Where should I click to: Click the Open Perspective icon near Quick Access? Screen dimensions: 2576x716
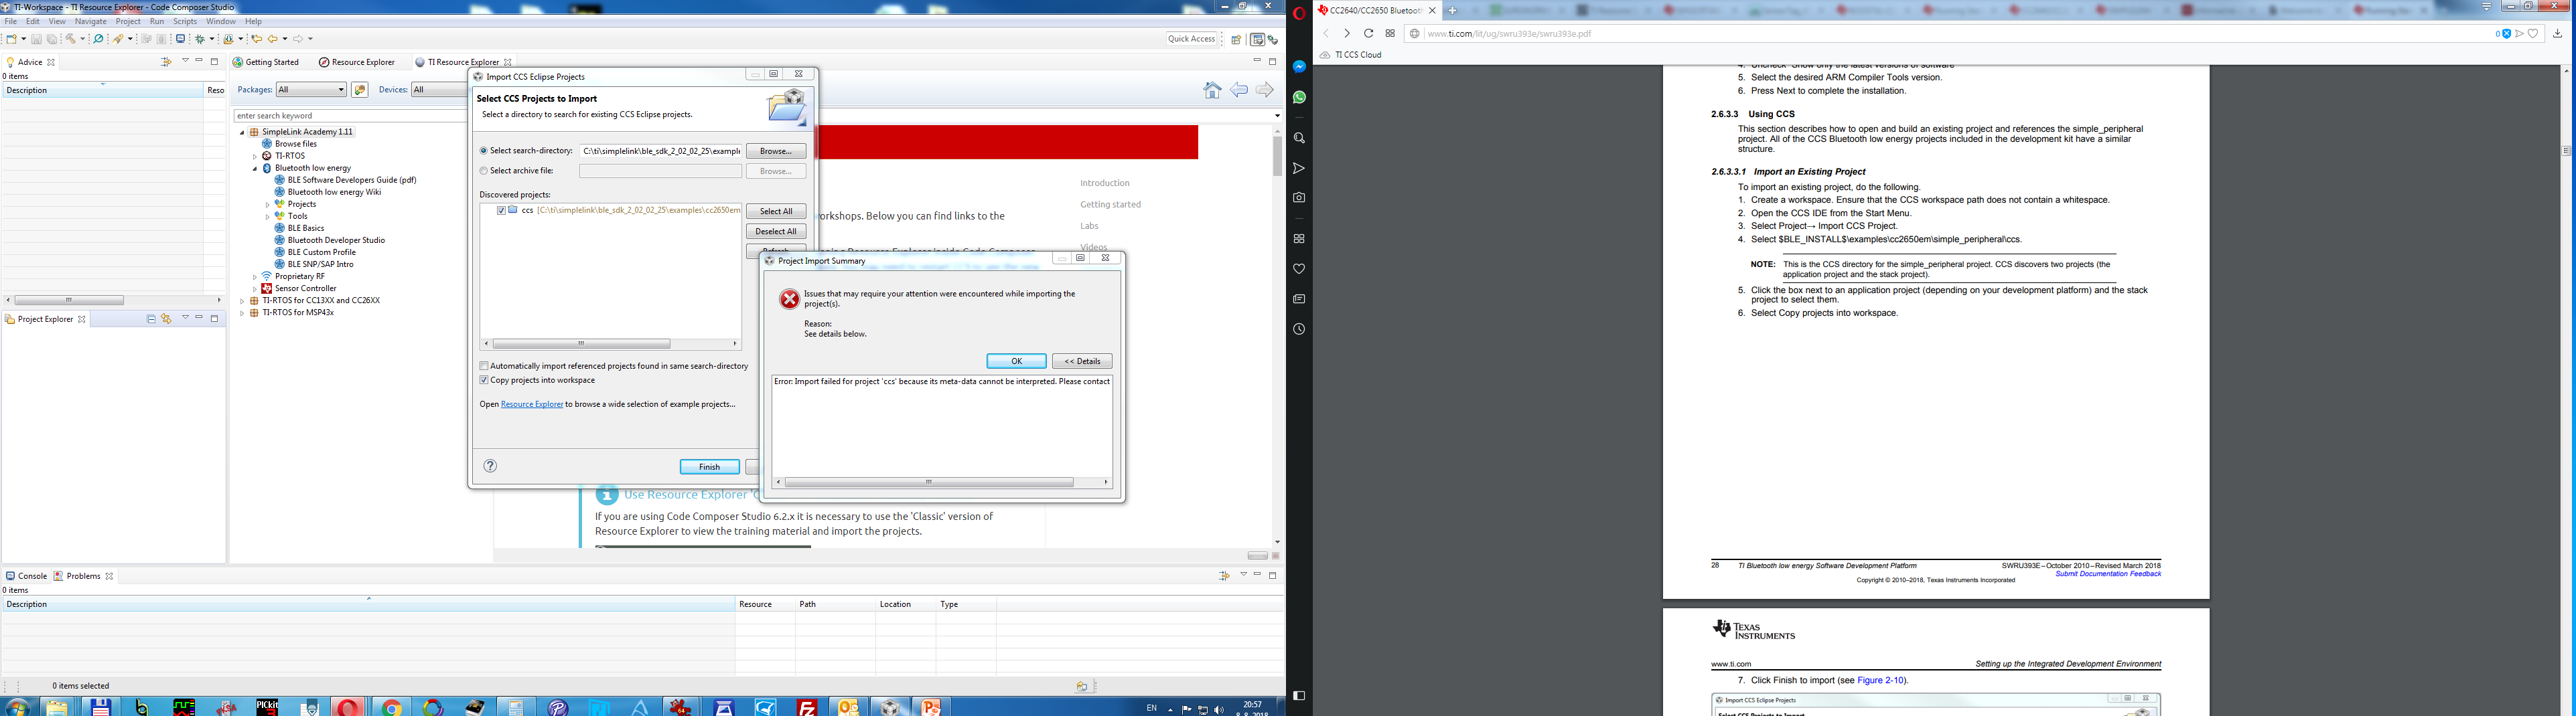click(1236, 40)
